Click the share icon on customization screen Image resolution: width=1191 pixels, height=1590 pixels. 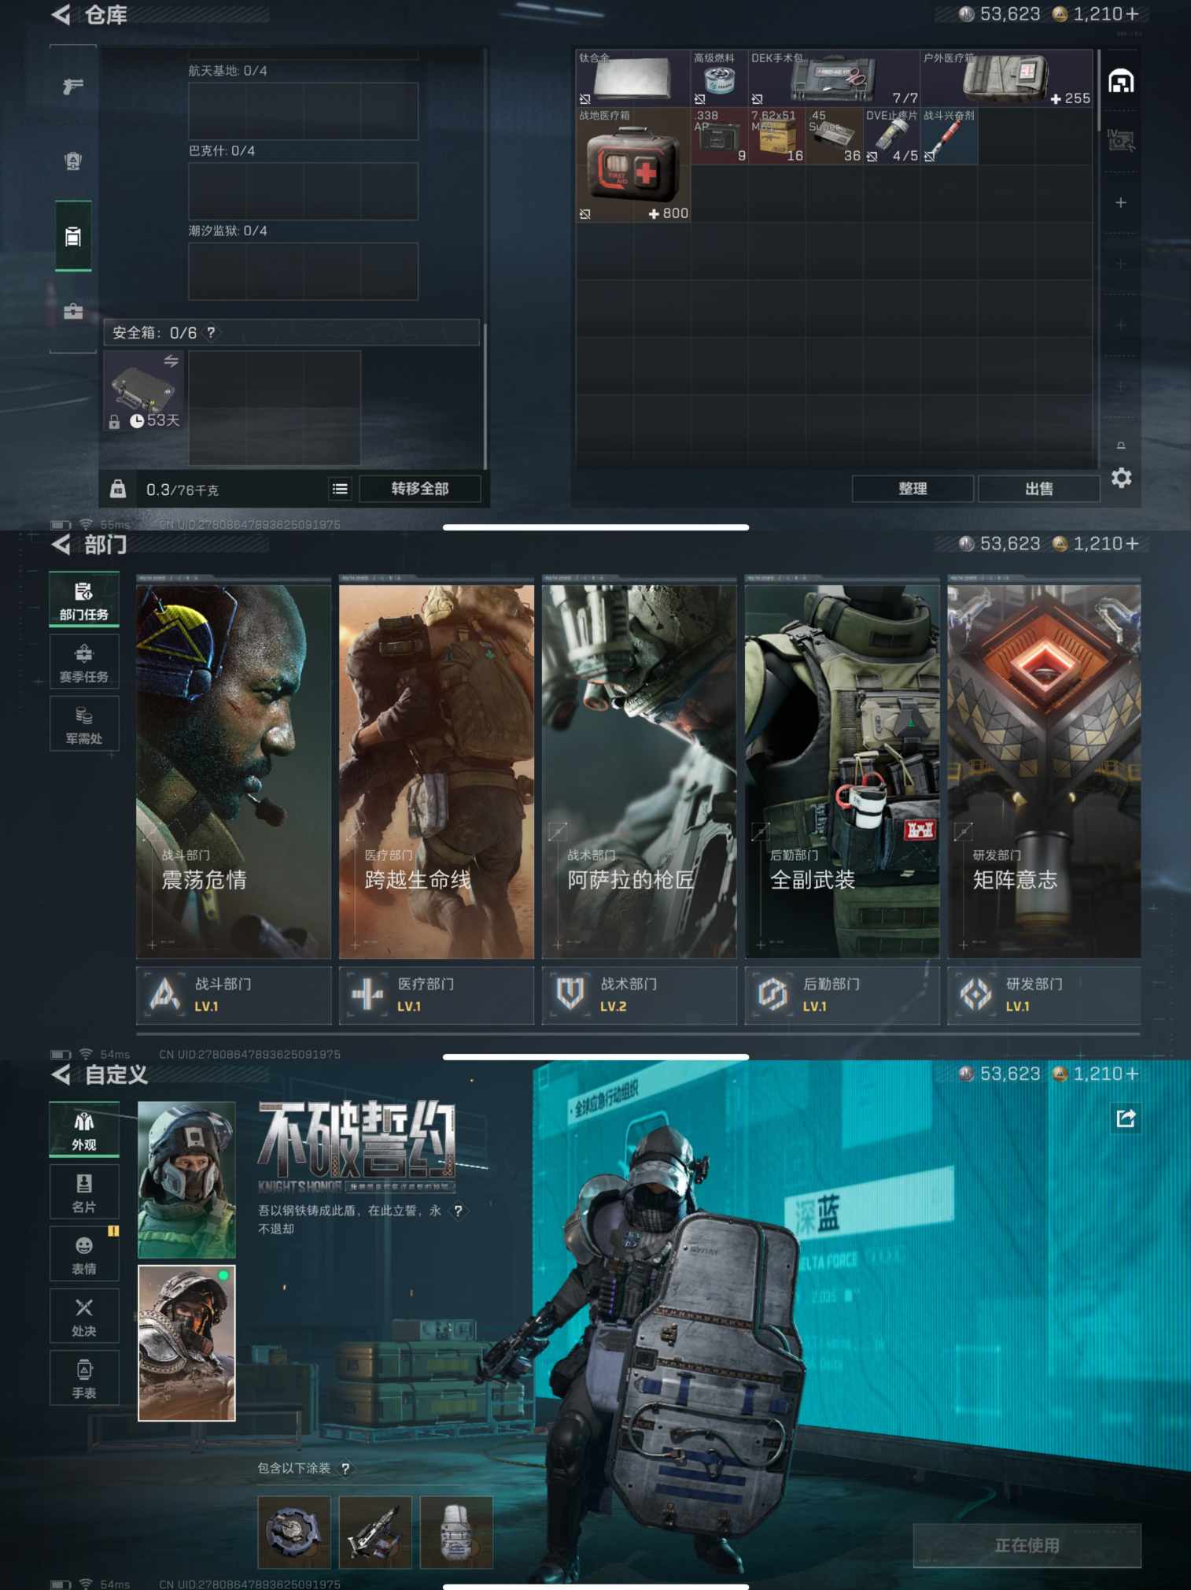pyautogui.click(x=1126, y=1118)
